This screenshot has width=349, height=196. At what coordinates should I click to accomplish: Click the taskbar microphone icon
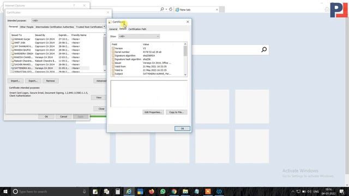[x=85, y=191]
